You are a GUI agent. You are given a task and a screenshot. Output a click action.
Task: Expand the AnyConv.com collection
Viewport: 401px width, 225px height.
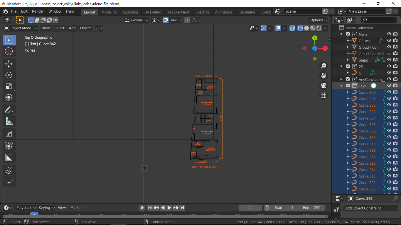tap(341, 79)
